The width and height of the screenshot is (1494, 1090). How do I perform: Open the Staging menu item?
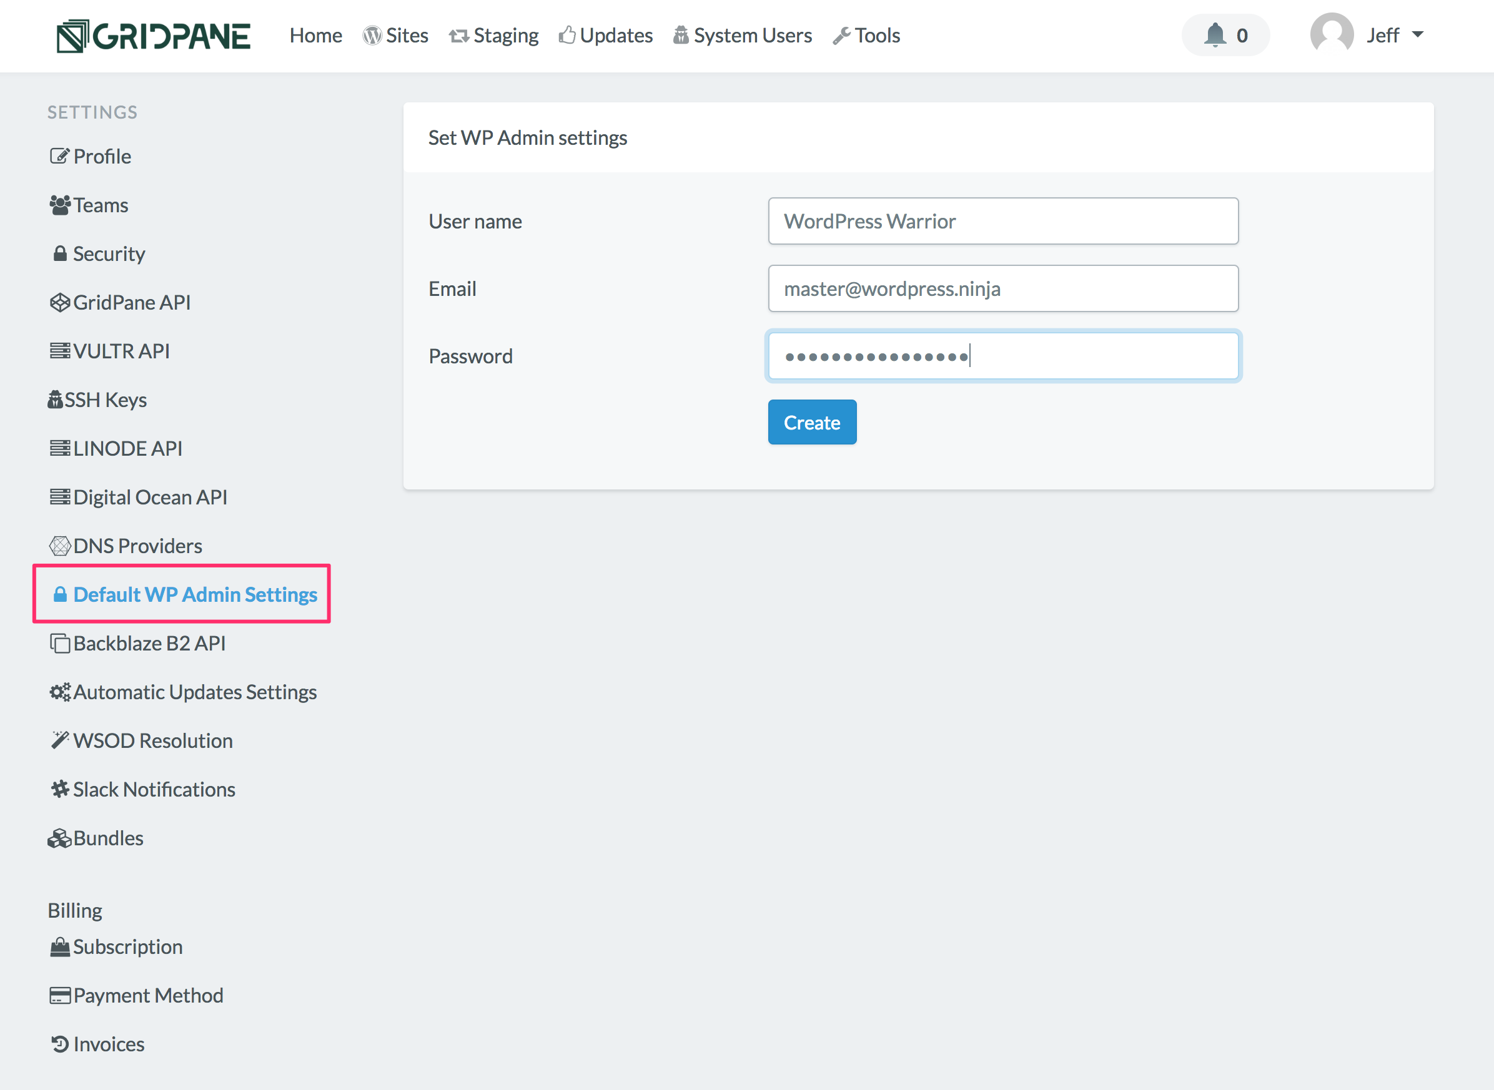pyautogui.click(x=506, y=35)
